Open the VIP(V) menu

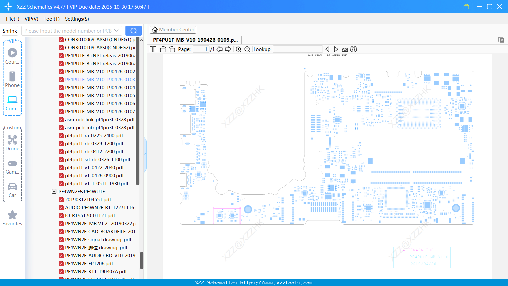click(31, 19)
